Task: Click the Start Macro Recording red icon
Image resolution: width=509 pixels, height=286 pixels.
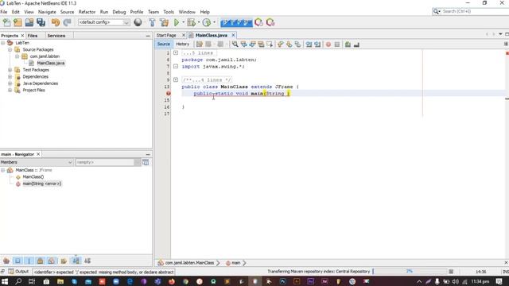Action: [x=328, y=44]
